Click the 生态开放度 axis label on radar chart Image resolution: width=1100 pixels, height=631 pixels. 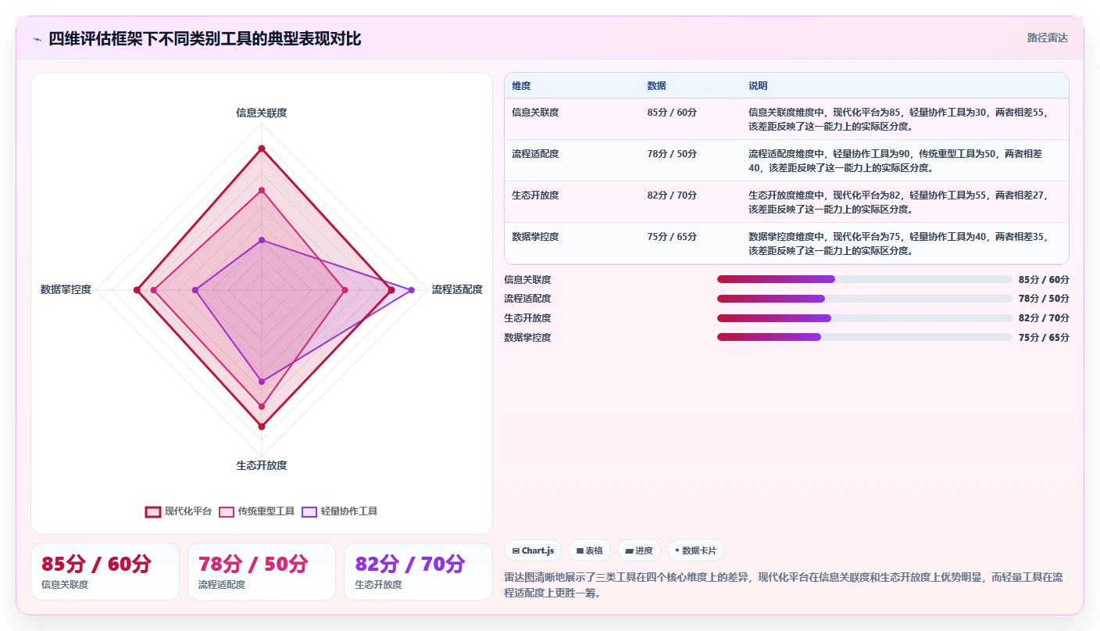tap(262, 465)
